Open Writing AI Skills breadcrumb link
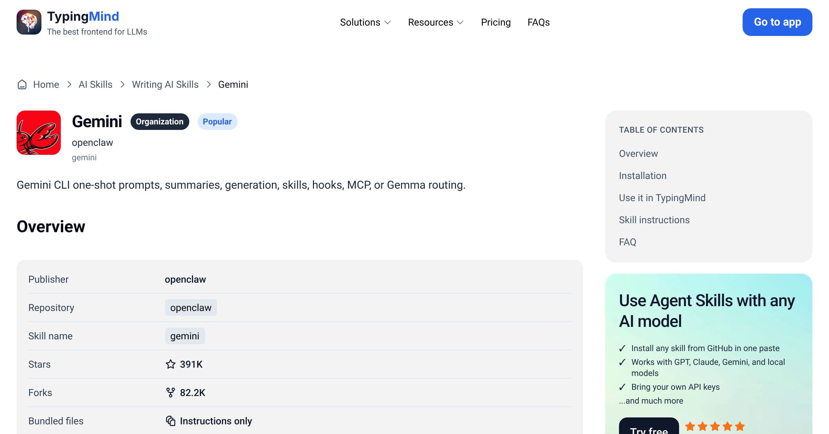Image resolution: width=829 pixels, height=434 pixels. click(x=165, y=84)
